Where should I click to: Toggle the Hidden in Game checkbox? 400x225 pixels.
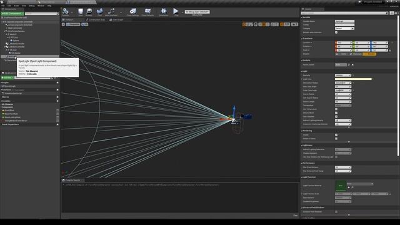(336, 139)
